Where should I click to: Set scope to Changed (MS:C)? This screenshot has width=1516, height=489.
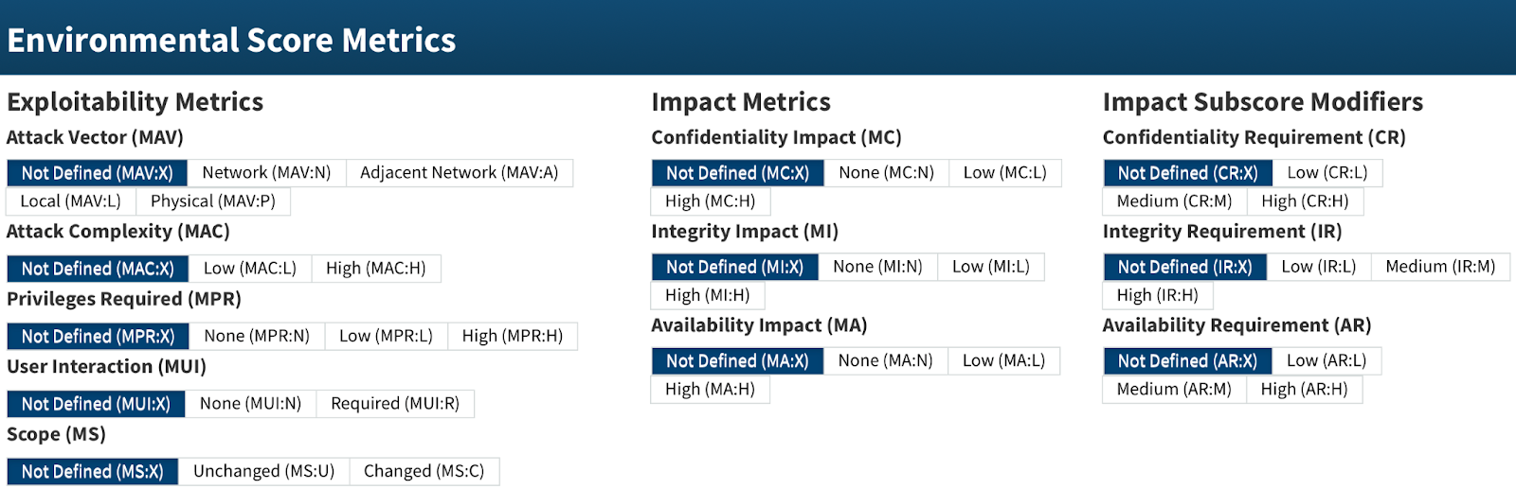424,472
